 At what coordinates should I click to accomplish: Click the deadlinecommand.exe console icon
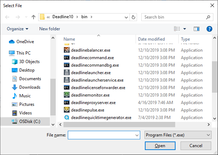coord(67,57)
